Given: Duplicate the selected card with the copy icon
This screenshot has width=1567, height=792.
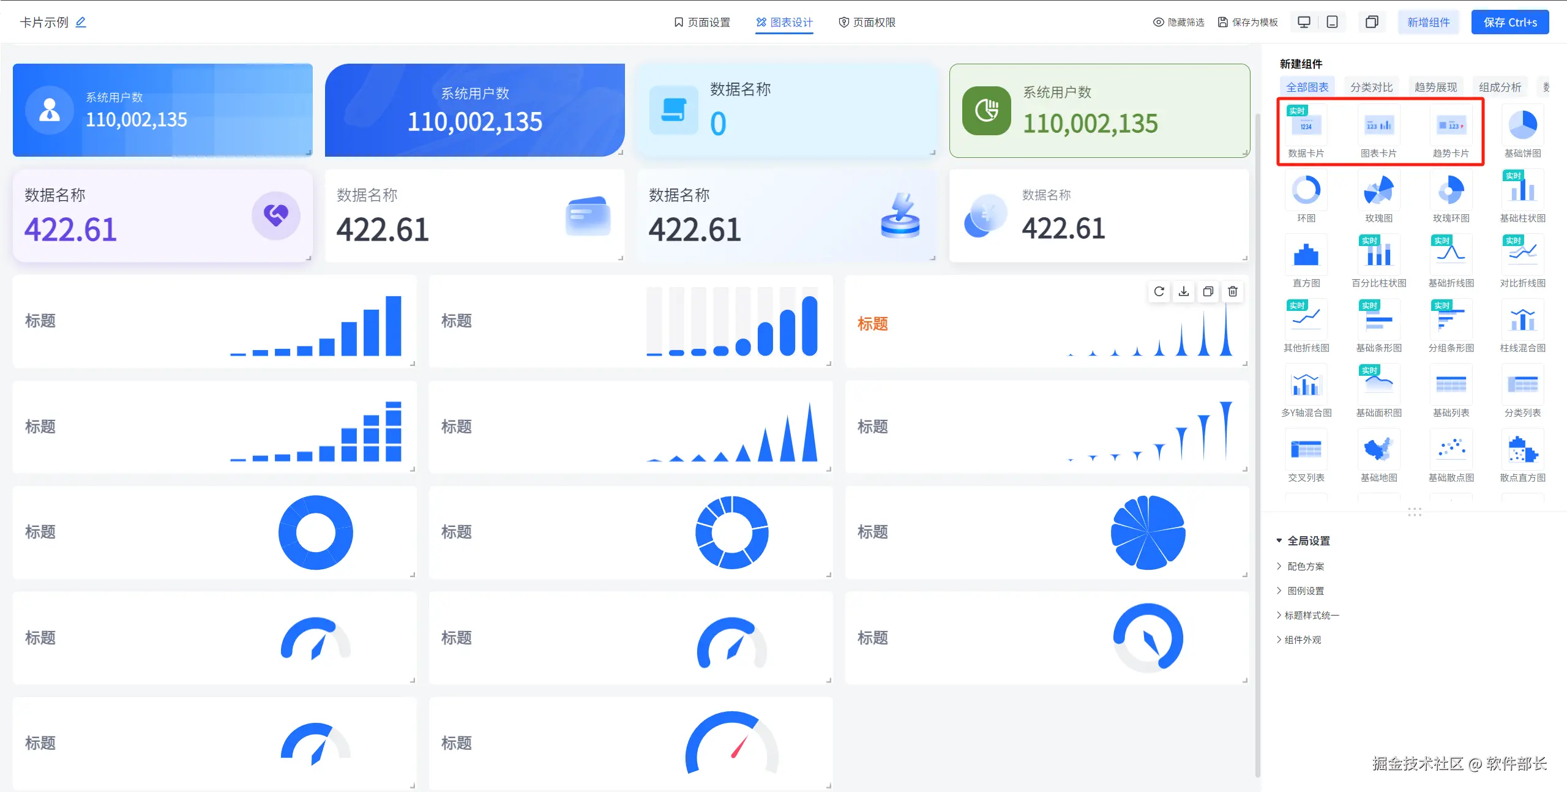Looking at the screenshot, I should 1208,291.
